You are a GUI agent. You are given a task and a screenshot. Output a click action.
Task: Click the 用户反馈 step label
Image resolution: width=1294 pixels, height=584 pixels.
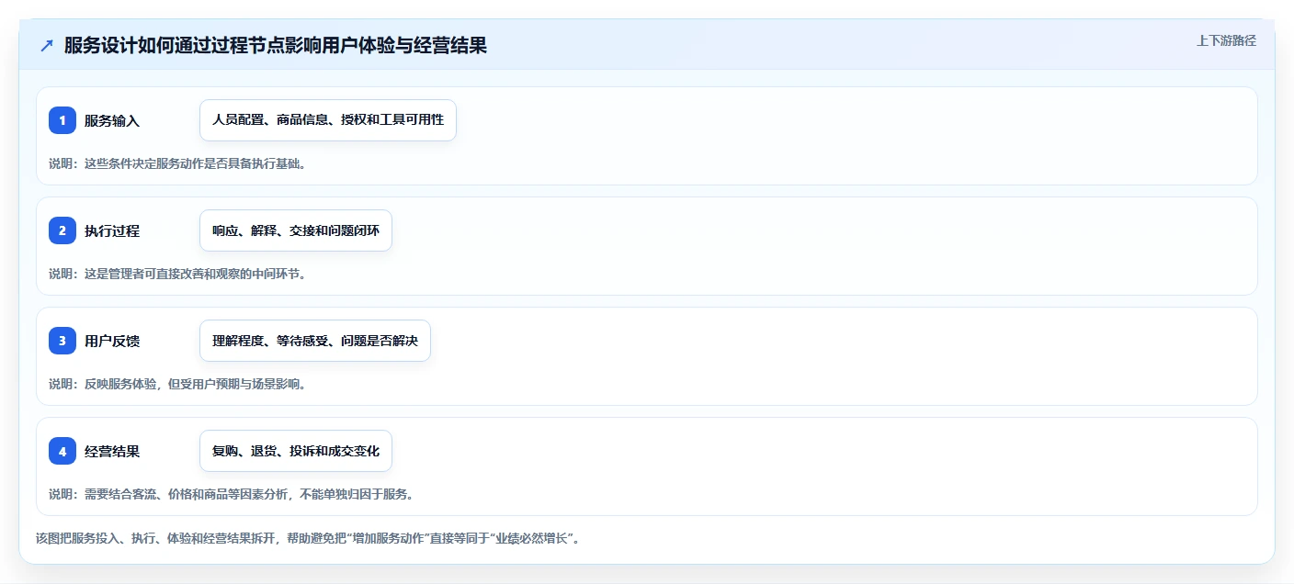pos(112,341)
